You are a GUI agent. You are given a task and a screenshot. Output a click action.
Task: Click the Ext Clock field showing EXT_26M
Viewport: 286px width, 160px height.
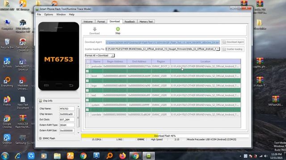click(67, 120)
